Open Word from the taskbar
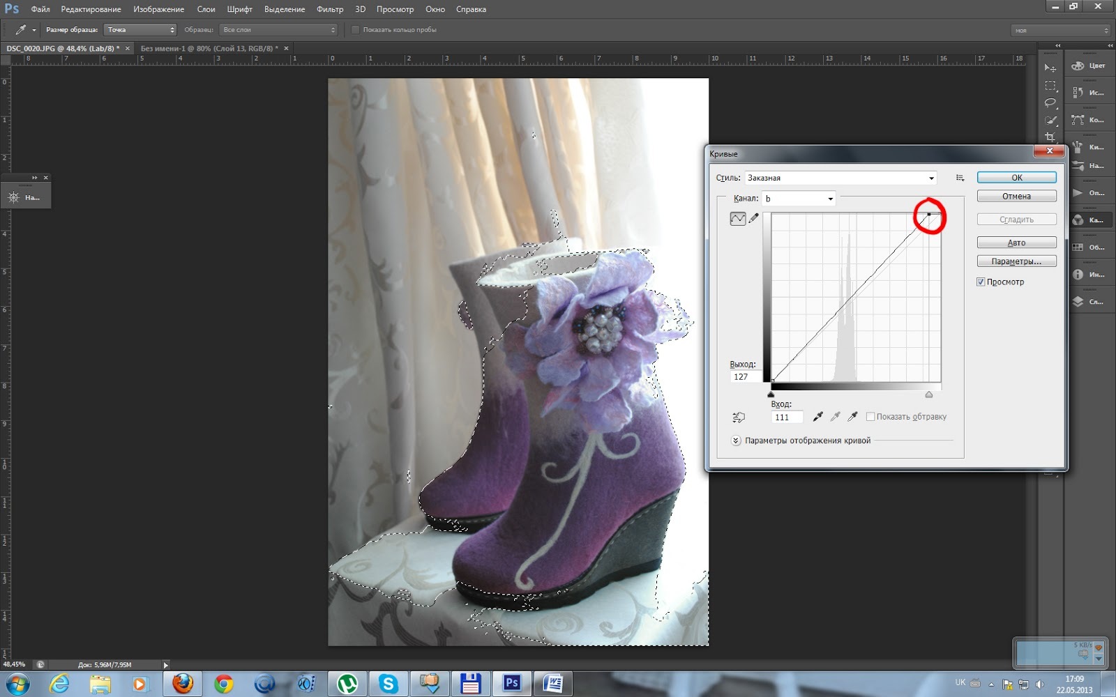Screen dimensions: 1116x697 tap(553, 684)
